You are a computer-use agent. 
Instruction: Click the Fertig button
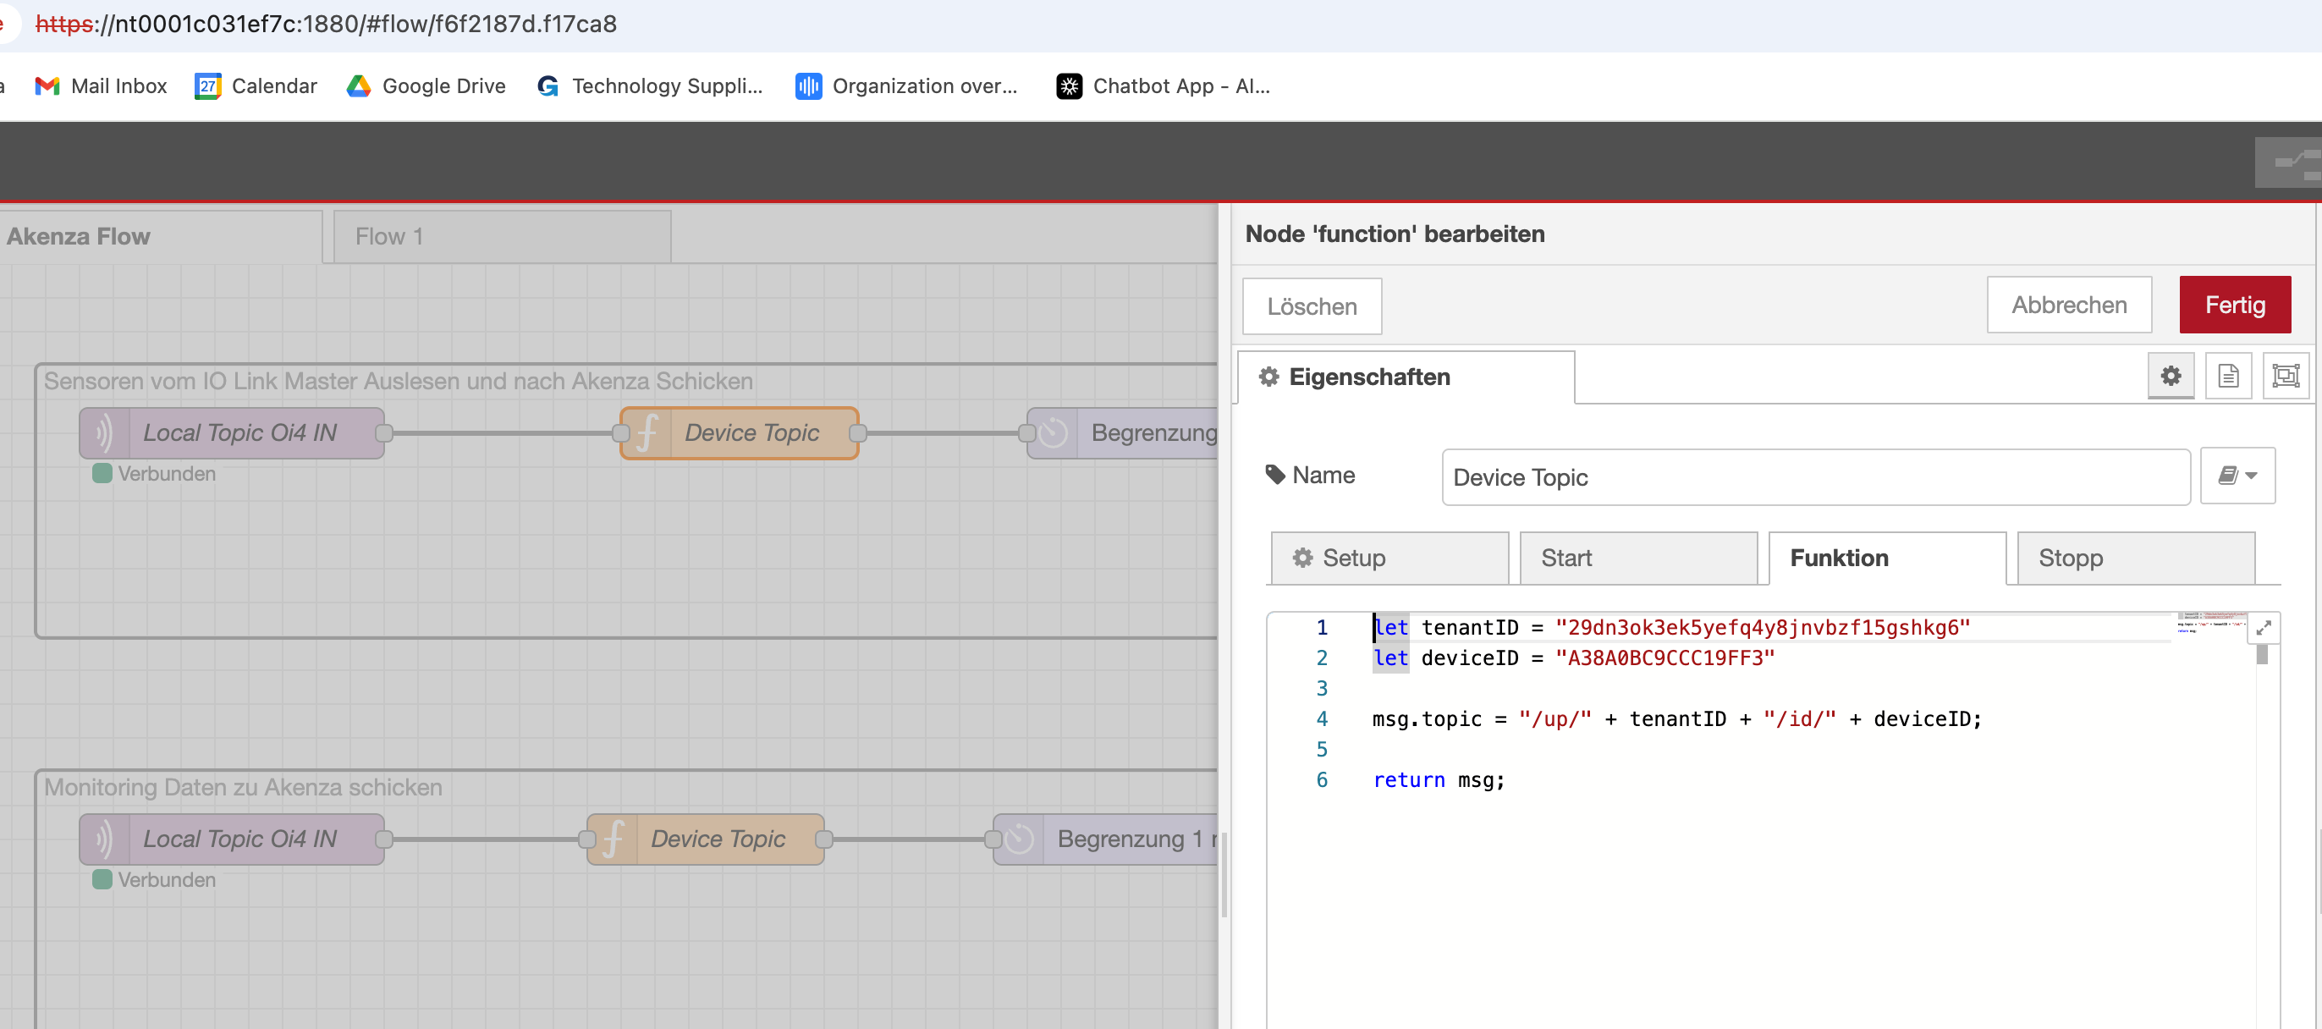click(x=2235, y=305)
